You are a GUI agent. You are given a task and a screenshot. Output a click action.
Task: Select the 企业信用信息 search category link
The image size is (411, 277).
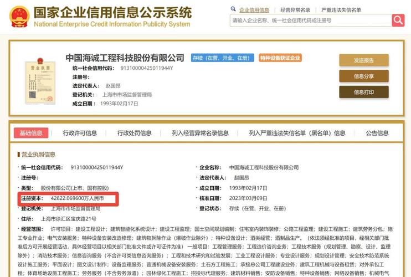(254, 10)
